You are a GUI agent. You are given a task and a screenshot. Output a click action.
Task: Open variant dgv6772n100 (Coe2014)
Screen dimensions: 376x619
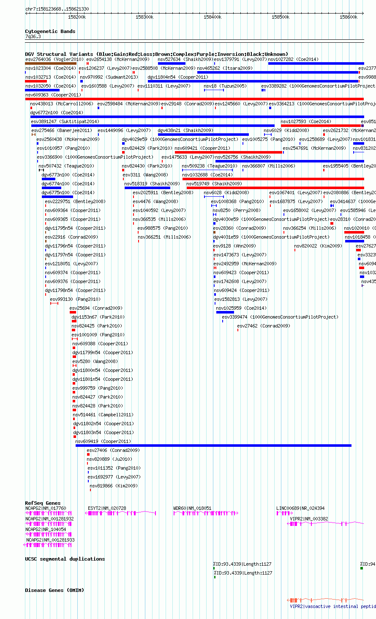[x=57, y=113]
